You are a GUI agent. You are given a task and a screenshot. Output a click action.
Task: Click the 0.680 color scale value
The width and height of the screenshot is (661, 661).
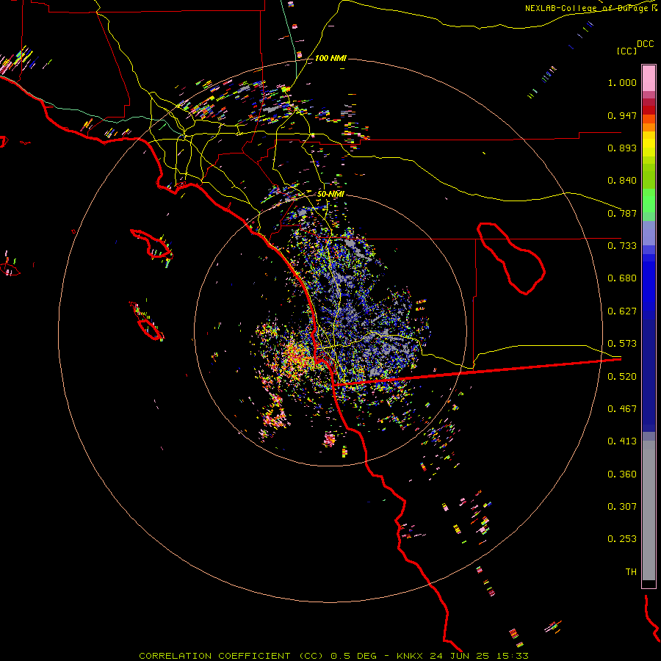pyautogui.click(x=622, y=278)
